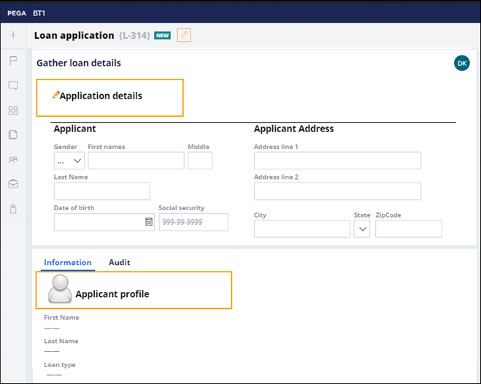Open the flag icon in left sidebar

pyautogui.click(x=13, y=61)
